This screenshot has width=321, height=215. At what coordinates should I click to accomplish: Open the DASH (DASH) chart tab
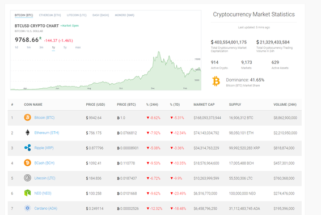101,15
